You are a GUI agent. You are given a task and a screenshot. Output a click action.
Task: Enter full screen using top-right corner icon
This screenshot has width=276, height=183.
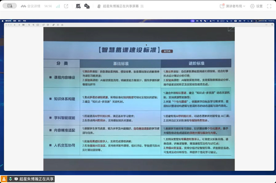point(269,6)
